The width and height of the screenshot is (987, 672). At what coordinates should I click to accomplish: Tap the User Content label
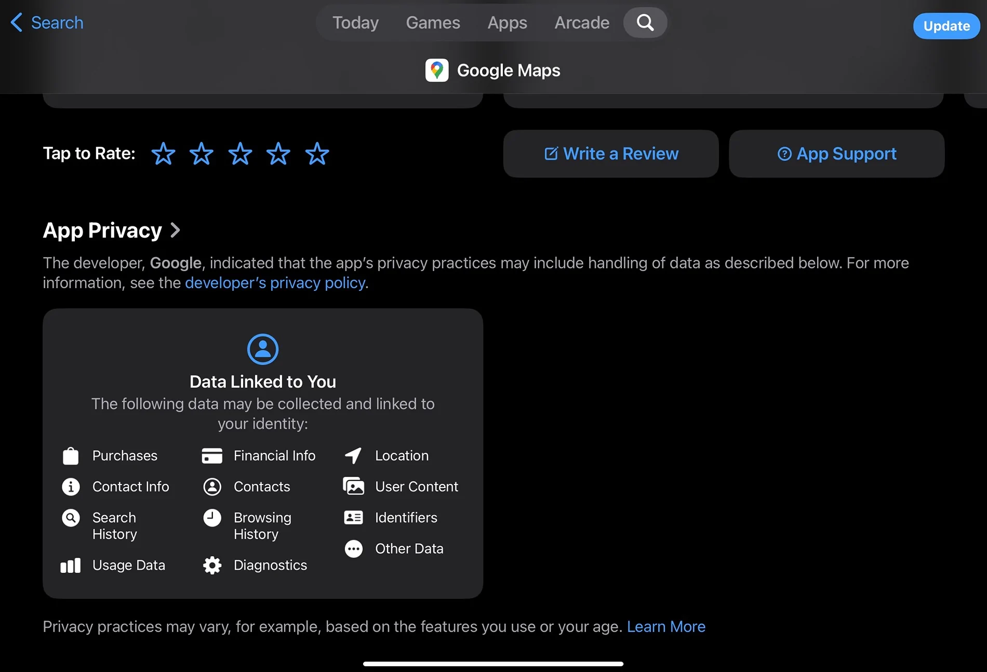(417, 487)
